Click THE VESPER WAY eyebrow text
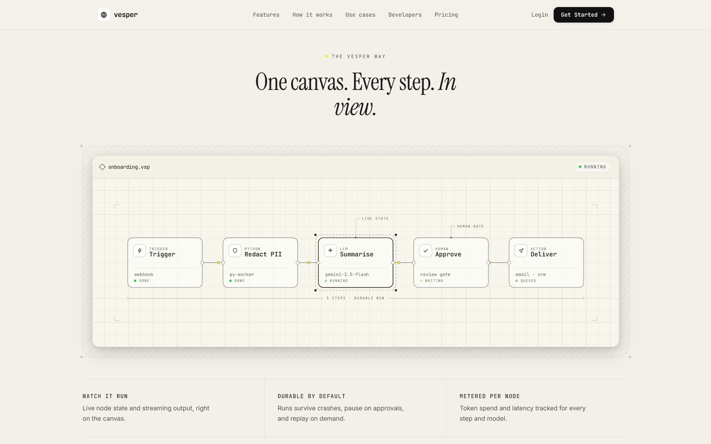The image size is (711, 444). click(x=358, y=57)
